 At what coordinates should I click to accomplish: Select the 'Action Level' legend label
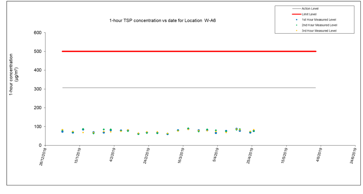pos(310,9)
